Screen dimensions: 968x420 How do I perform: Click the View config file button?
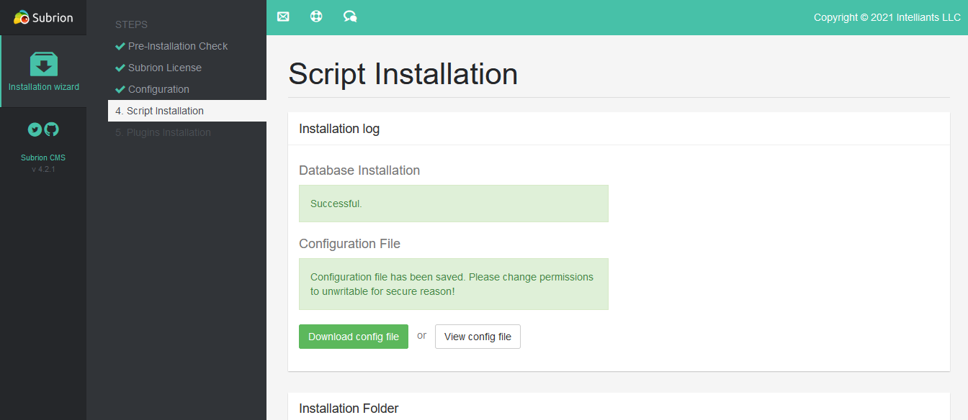click(478, 337)
